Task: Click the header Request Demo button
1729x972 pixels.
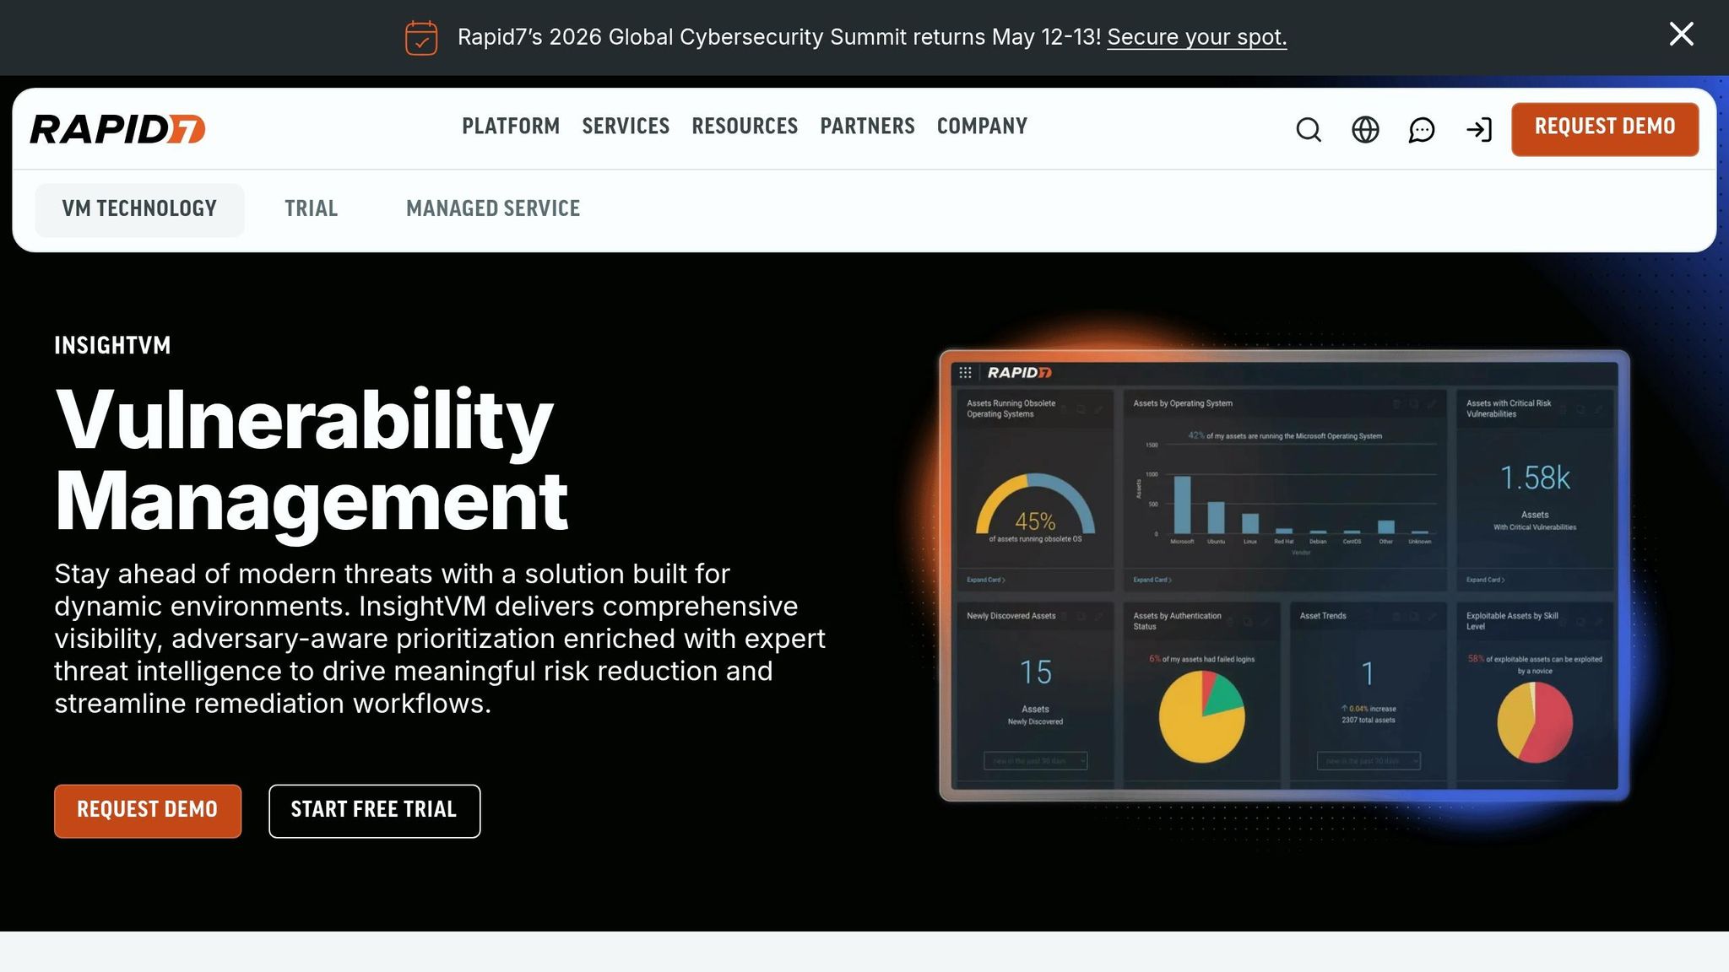Action: (x=1605, y=129)
